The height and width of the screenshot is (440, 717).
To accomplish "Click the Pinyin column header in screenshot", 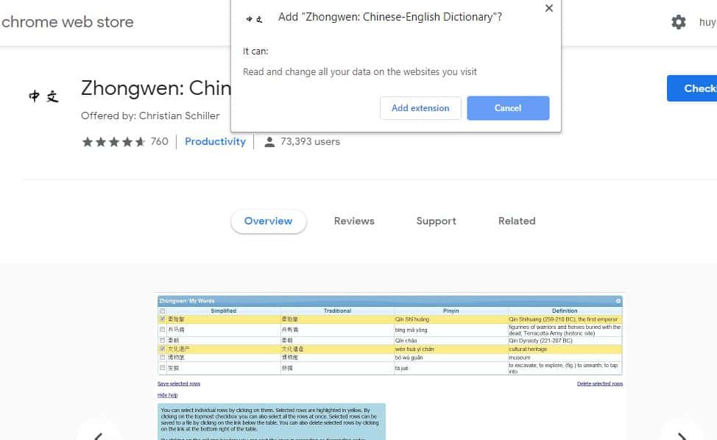I will pos(451,311).
